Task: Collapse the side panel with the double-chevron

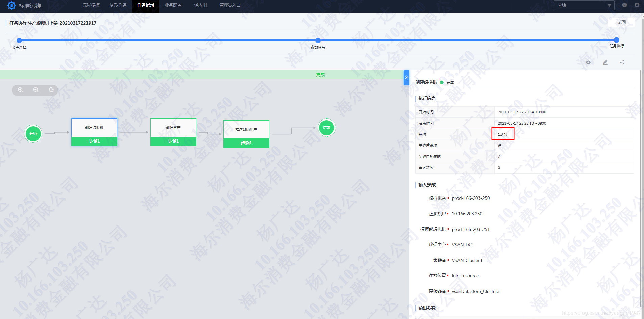Action: coord(406,78)
